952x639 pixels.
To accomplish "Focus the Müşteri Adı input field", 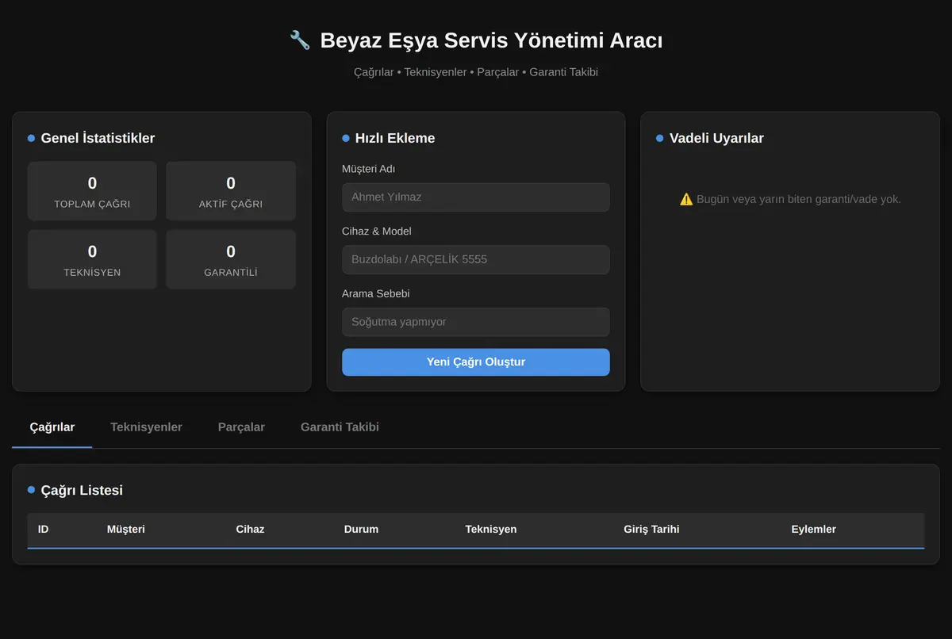I will coord(476,197).
